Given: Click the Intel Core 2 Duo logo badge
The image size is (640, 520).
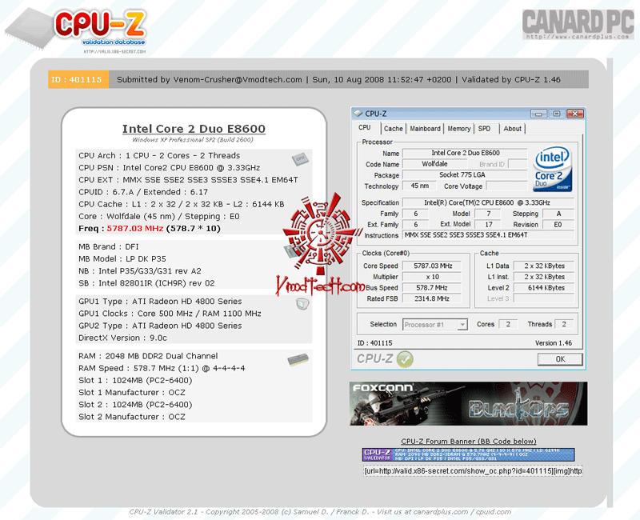Looking at the screenshot, I should pyautogui.click(x=552, y=170).
